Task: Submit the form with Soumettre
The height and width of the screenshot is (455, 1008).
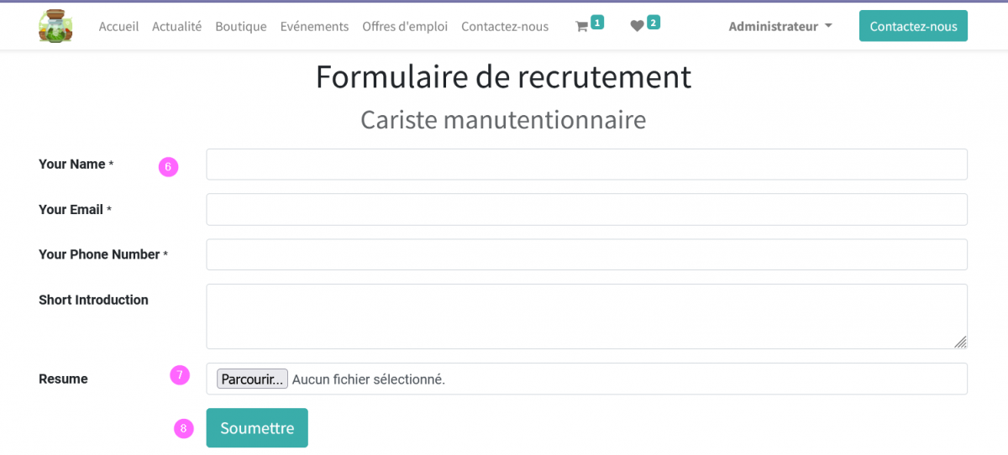Action: pos(257,428)
